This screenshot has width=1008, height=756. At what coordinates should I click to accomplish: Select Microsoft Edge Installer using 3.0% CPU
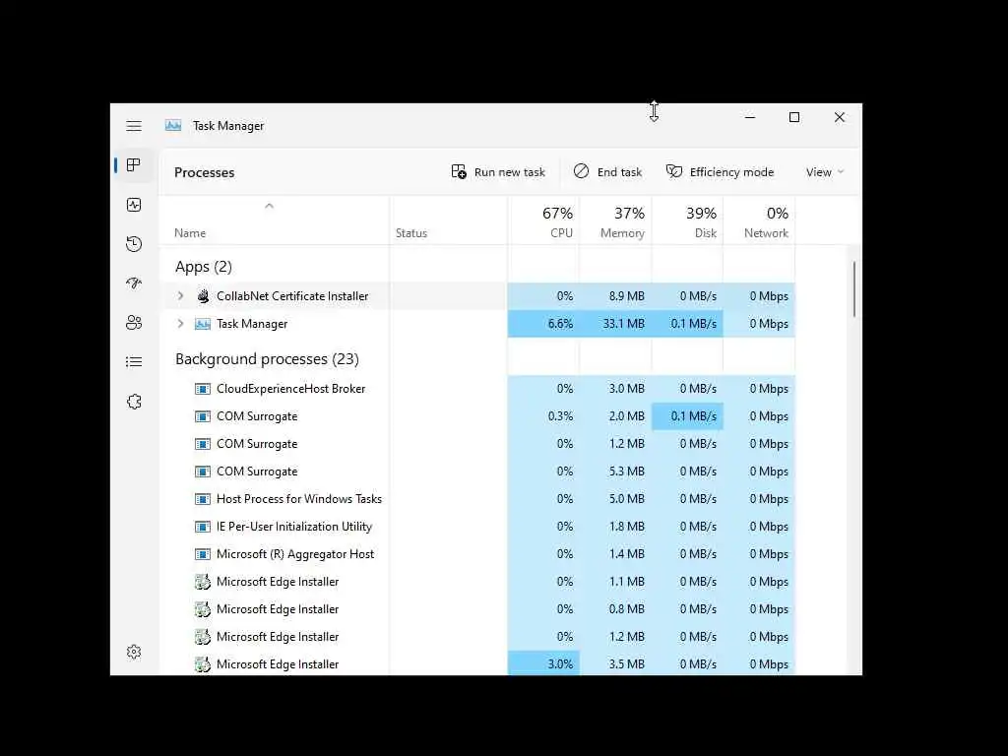(477, 664)
